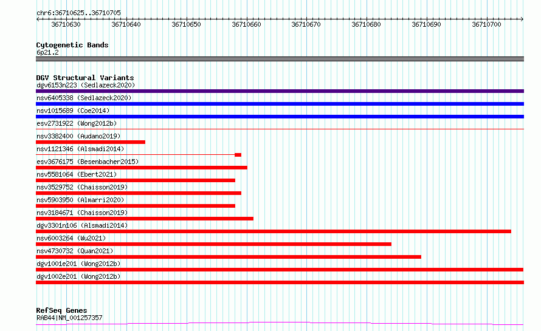This screenshot has width=541, height=331.
Task: Click the red dgv1002e201 variant bar
Action: coord(280,282)
